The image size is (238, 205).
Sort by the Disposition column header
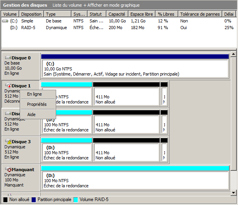tap(31, 14)
